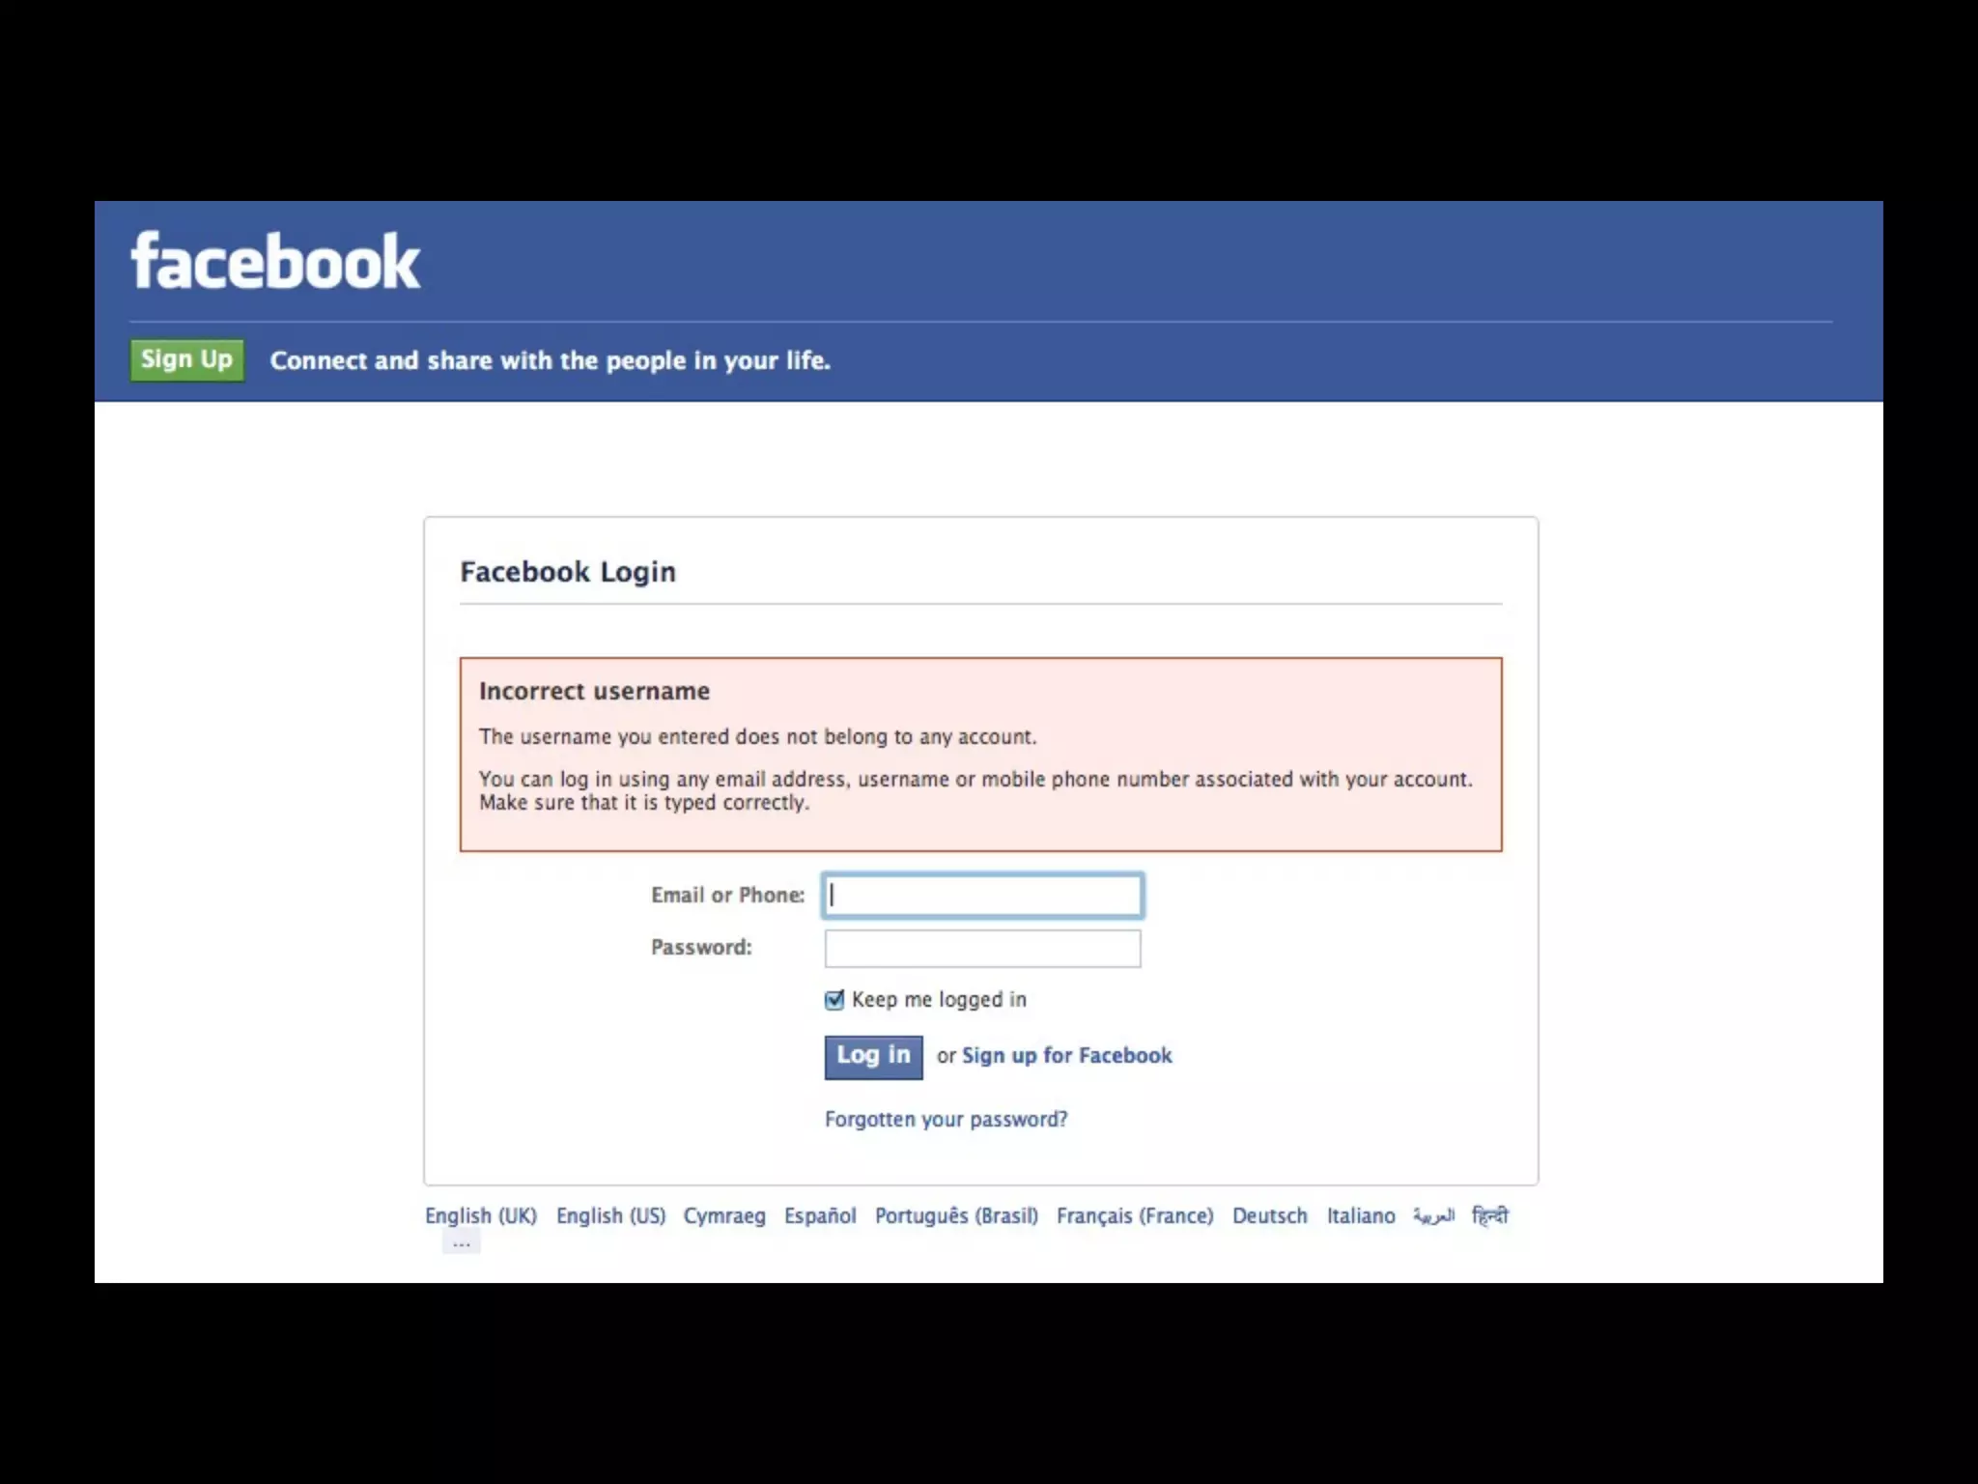Switch language to Italiano
1978x1484 pixels.
(x=1360, y=1215)
